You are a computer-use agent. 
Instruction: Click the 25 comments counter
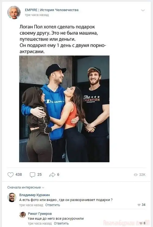pos(40,175)
